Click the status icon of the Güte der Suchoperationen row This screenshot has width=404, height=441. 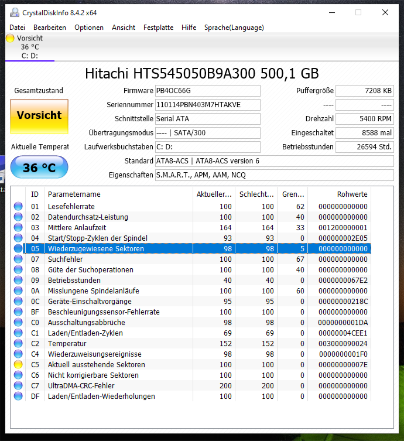click(x=18, y=269)
